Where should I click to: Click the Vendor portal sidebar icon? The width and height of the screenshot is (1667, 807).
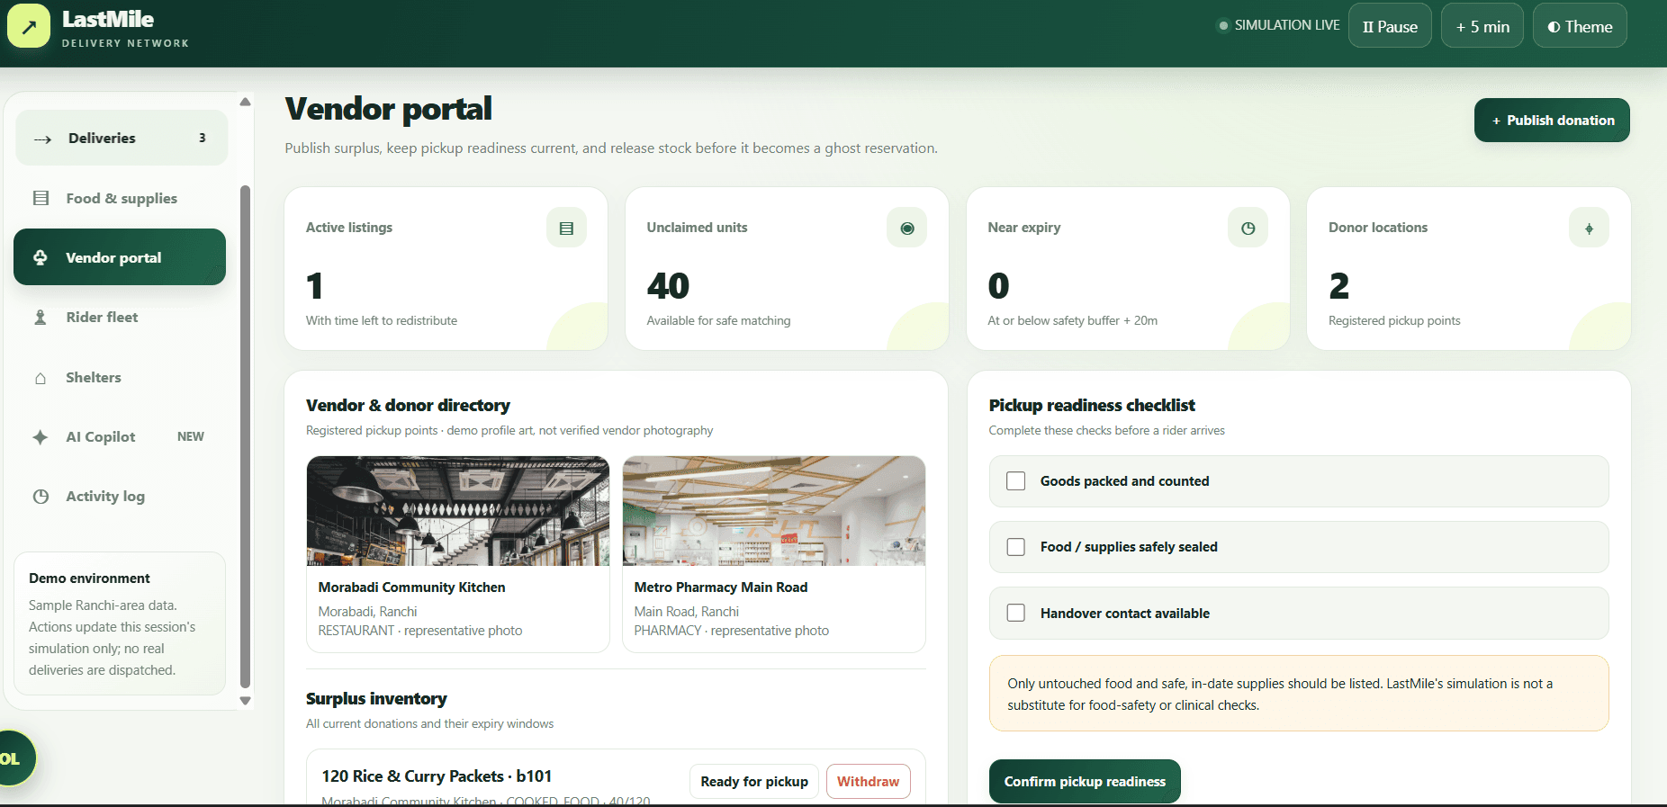(41, 257)
